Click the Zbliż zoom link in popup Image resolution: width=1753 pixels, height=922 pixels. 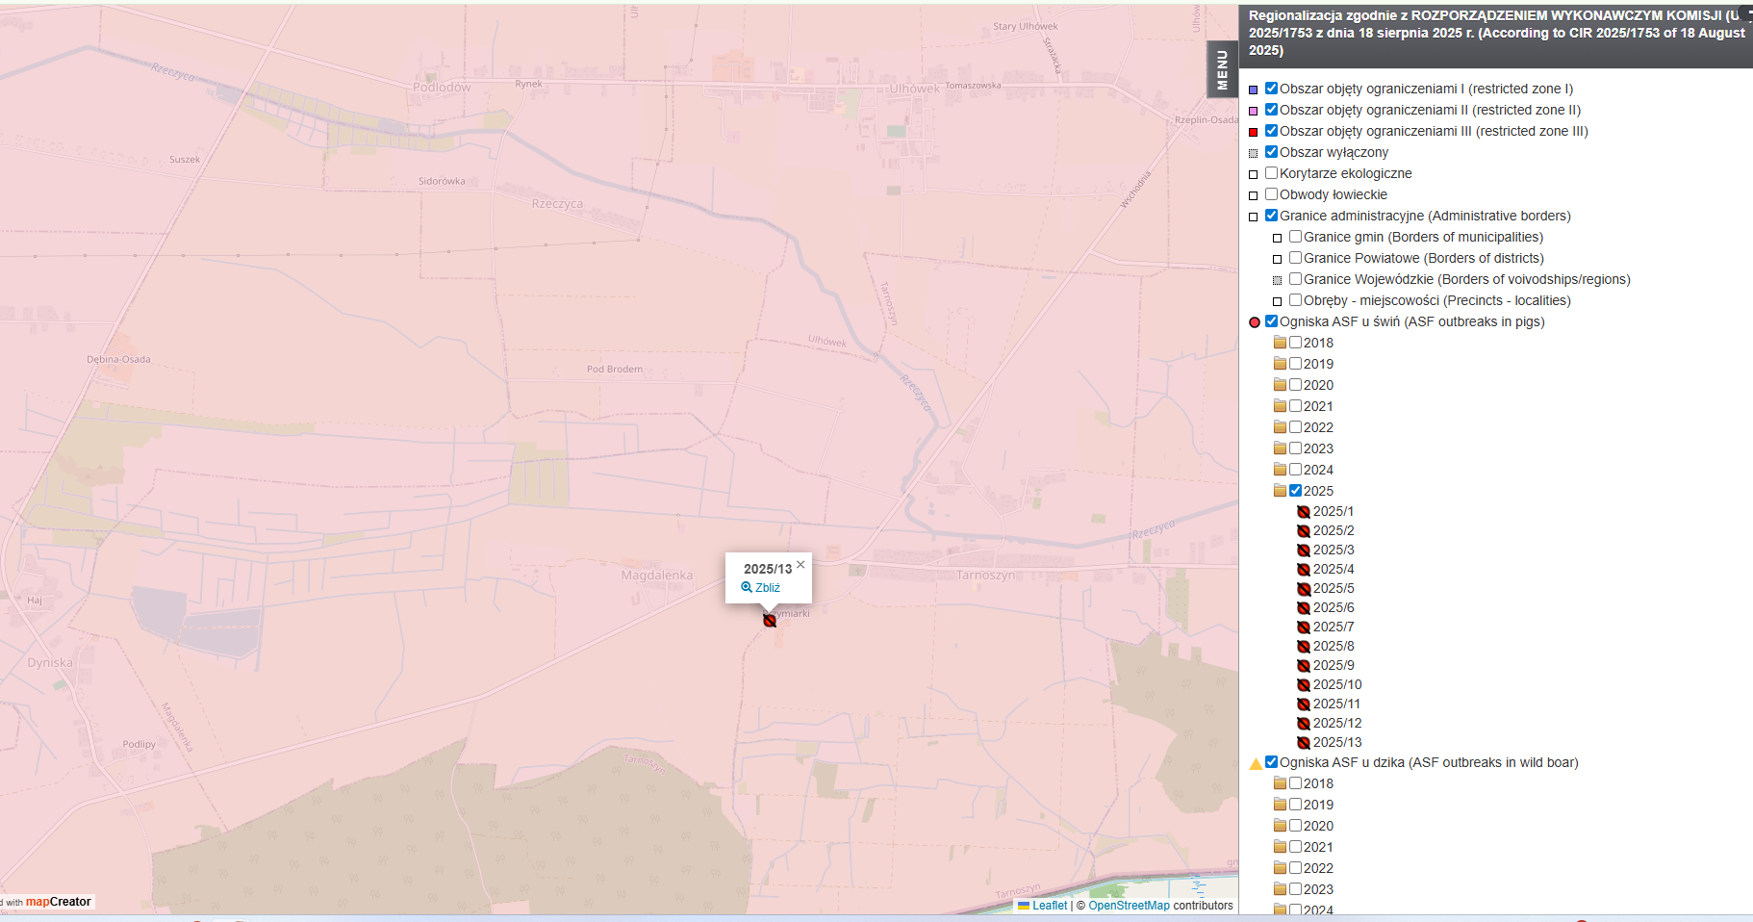[767, 588]
